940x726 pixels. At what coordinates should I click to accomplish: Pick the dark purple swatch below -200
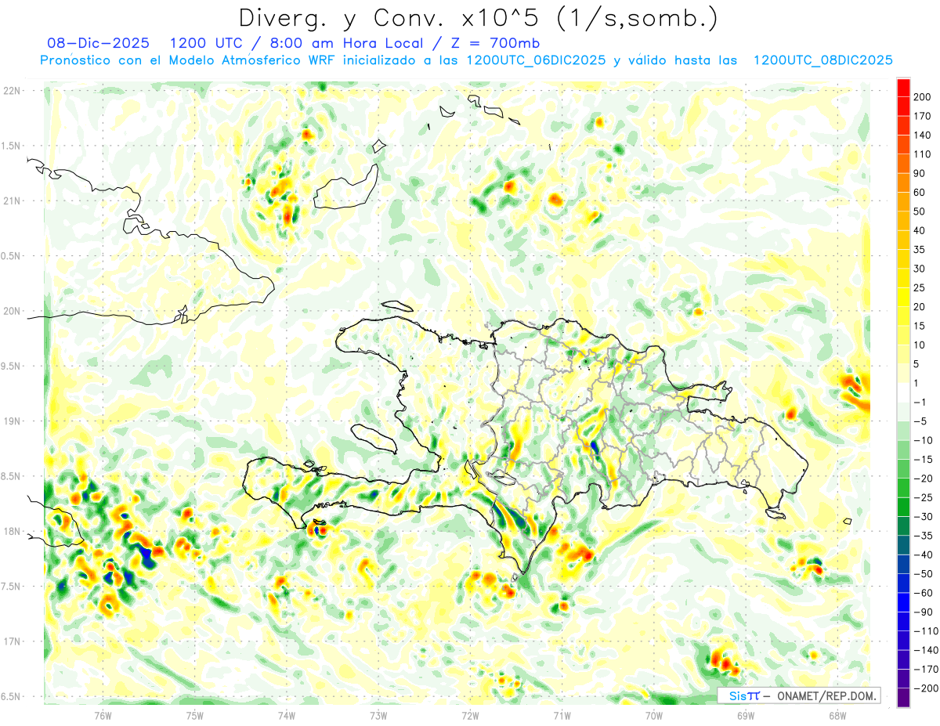point(903,697)
